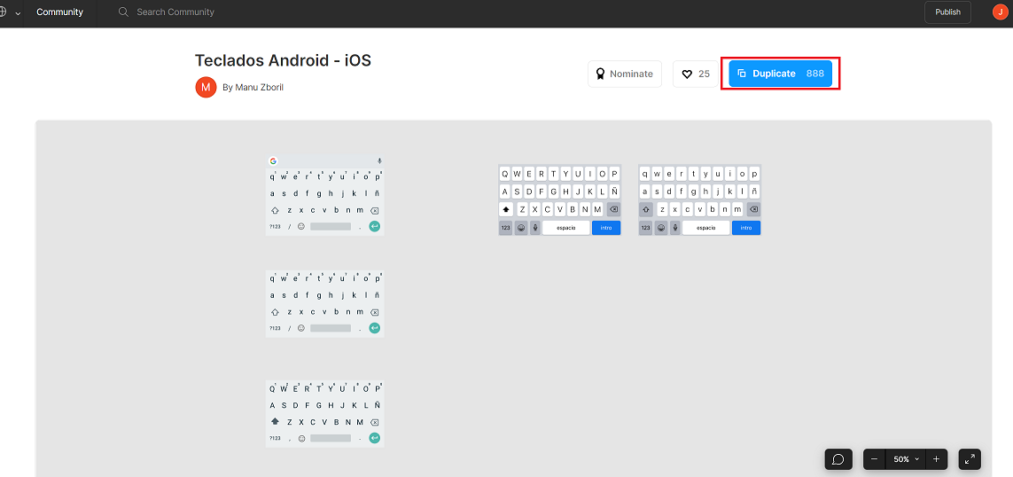Screen dimensions: 1013x477
Task: Click espacio key on lowercase iOS keyboard
Action: (x=706, y=228)
